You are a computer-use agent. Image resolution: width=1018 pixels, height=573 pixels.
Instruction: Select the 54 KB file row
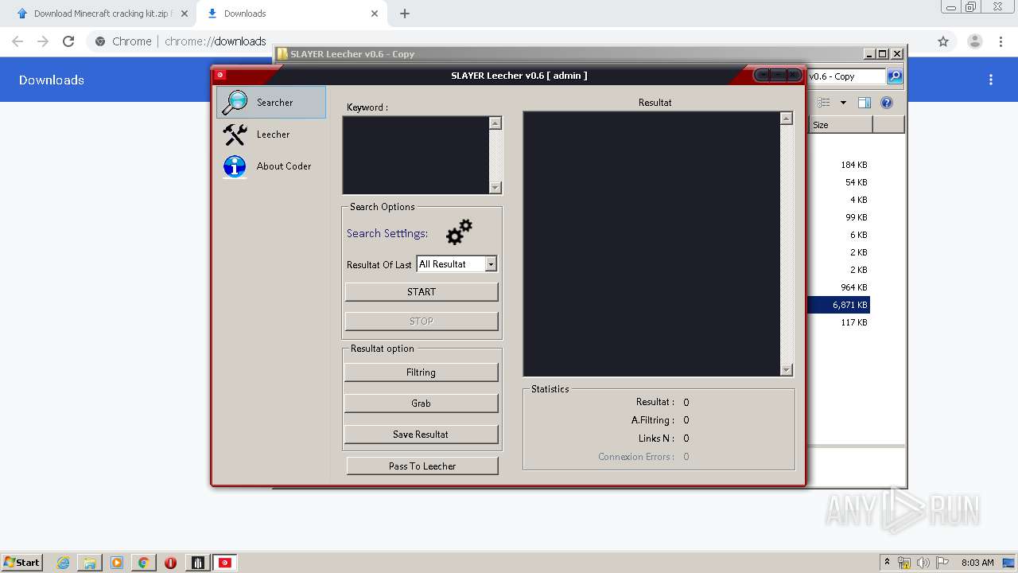[839, 182]
